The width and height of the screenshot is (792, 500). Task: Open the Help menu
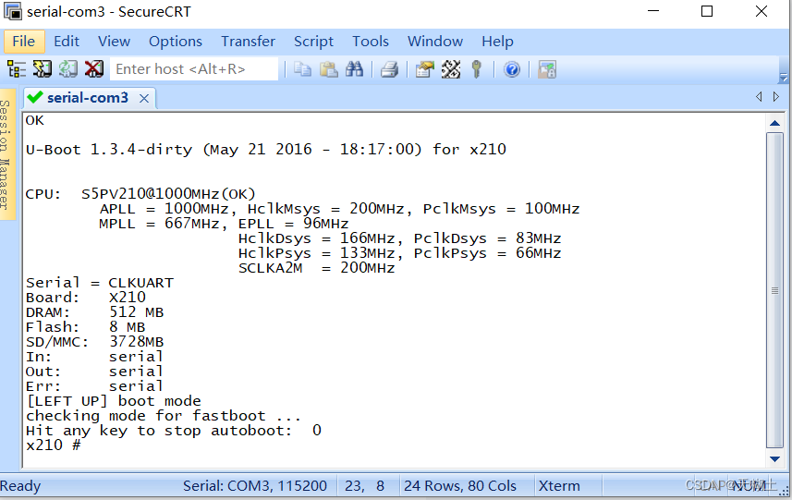pos(497,41)
